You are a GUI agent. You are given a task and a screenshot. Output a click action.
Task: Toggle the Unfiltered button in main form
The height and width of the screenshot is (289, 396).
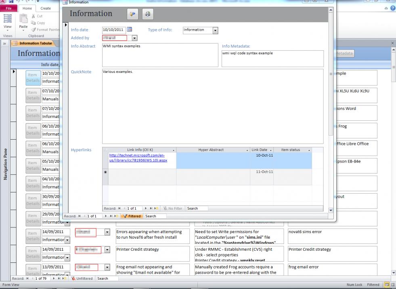click(x=82, y=279)
